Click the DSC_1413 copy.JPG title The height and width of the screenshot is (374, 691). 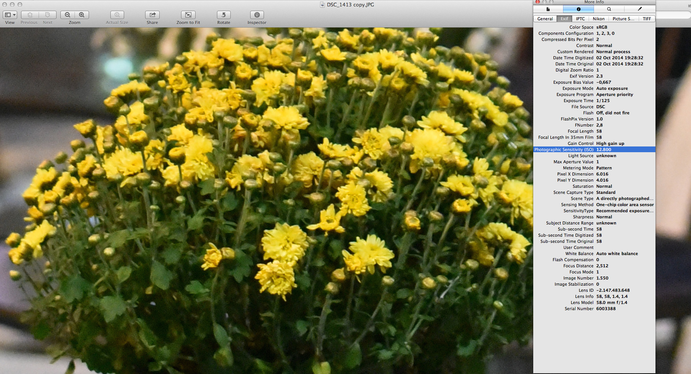(x=350, y=5)
